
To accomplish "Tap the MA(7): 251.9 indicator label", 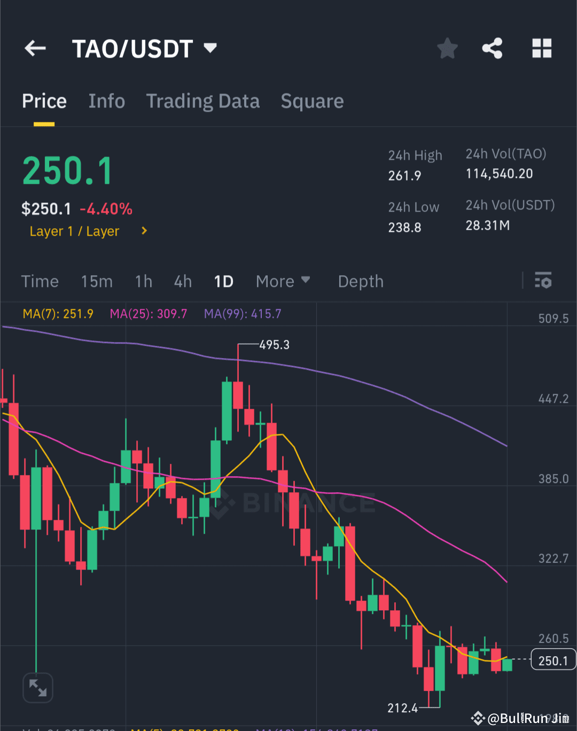I will point(58,314).
